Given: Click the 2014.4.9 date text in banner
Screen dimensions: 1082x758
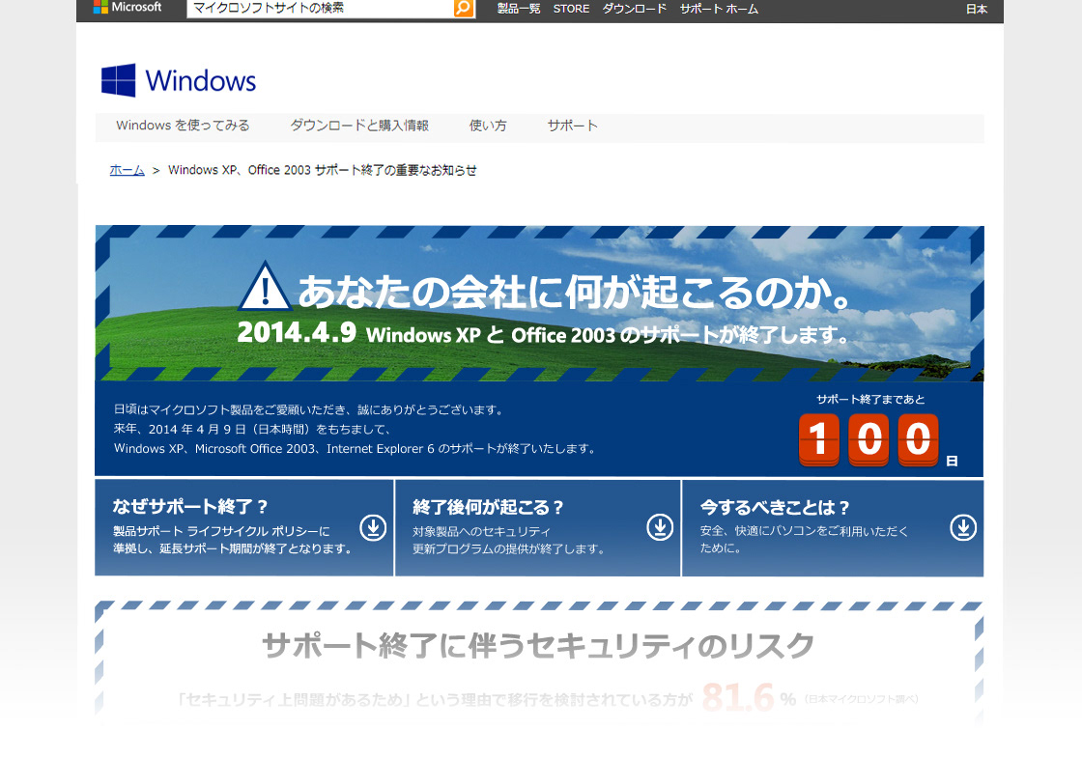Looking at the screenshot, I should [x=297, y=332].
